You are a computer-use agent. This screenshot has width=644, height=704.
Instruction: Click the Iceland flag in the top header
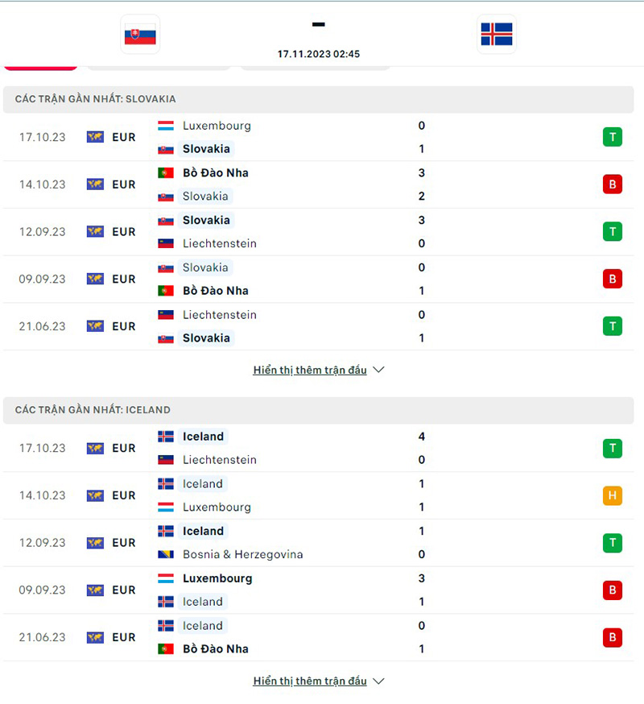pyautogui.click(x=496, y=35)
